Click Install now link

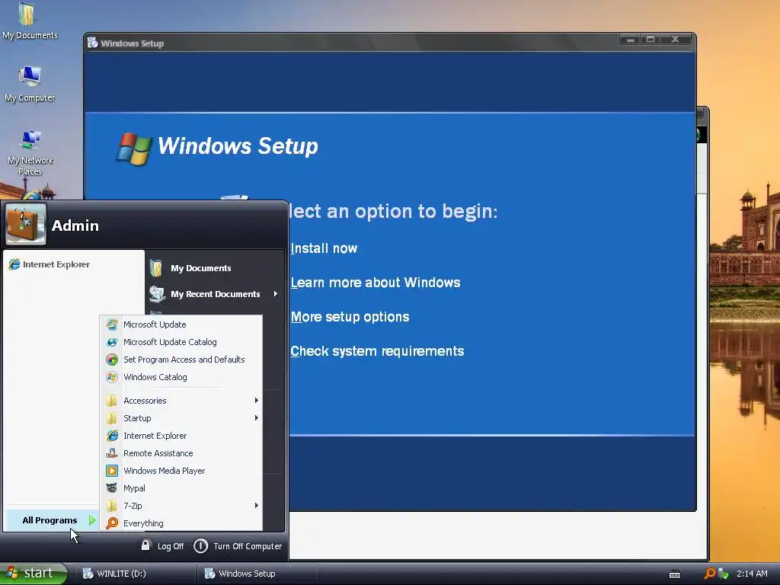coord(324,248)
